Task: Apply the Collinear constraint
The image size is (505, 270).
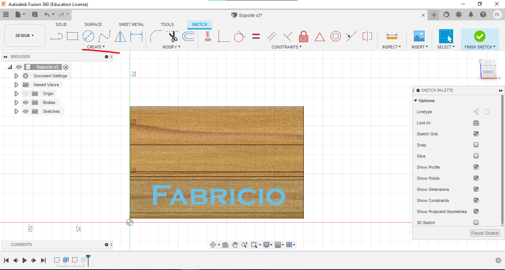Action: pyautogui.click(x=351, y=36)
